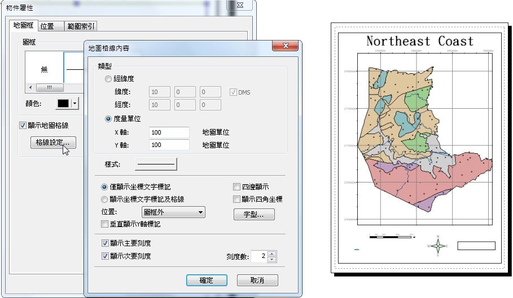Toggle the 顯示地圖格線 checkbox

(23, 125)
